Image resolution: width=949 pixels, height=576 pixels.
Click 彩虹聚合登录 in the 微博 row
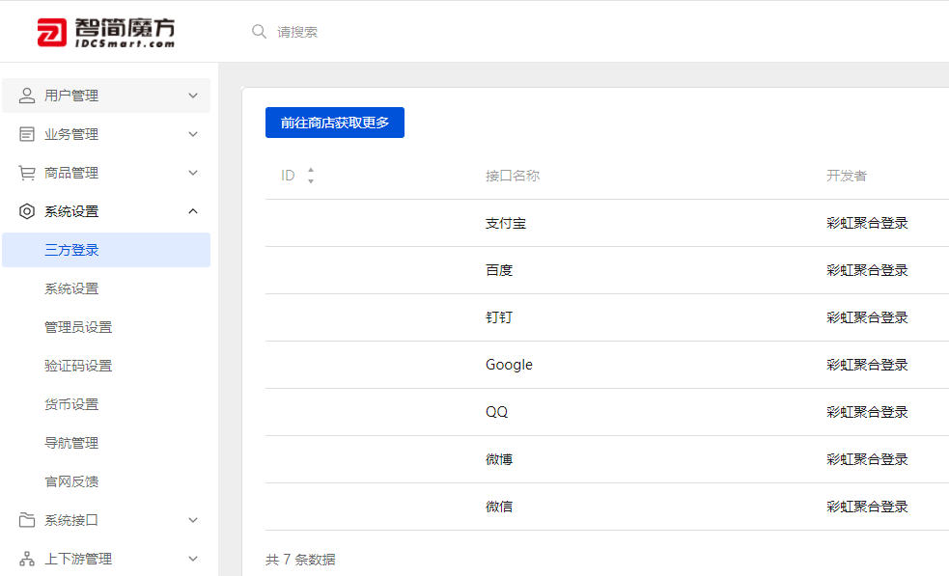[867, 459]
